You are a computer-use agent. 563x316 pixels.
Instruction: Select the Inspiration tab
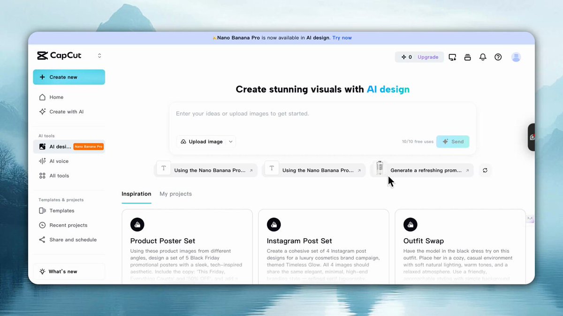pyautogui.click(x=136, y=194)
